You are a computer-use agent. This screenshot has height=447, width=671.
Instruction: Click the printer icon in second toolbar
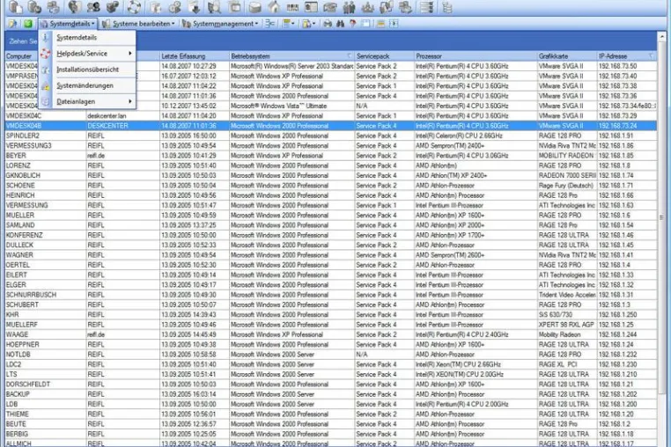(328, 24)
